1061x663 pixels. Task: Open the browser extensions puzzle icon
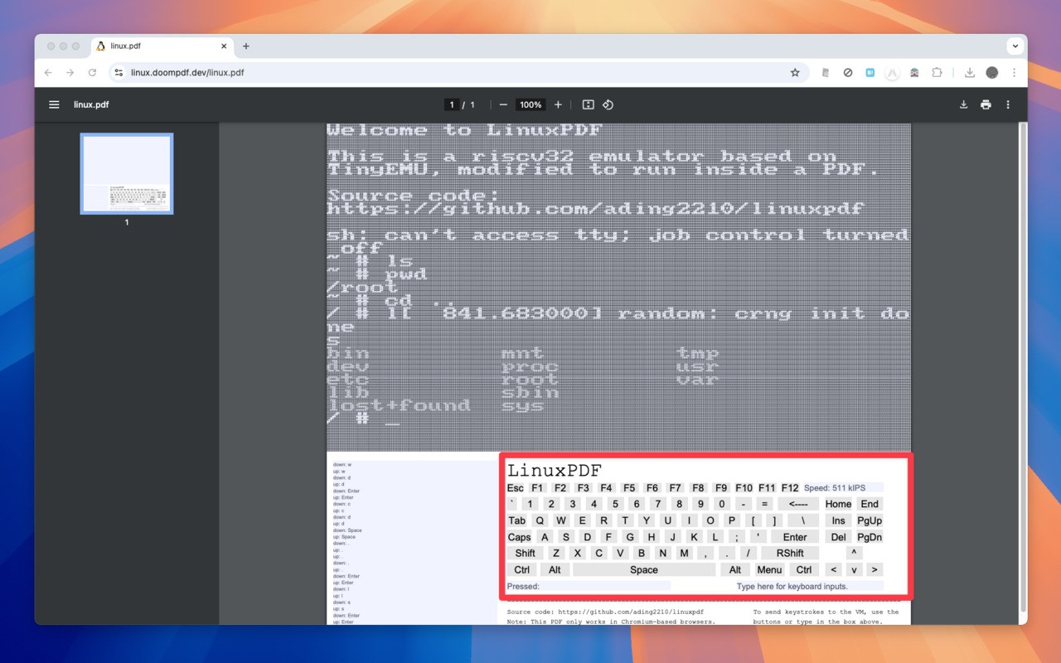pyautogui.click(x=937, y=73)
